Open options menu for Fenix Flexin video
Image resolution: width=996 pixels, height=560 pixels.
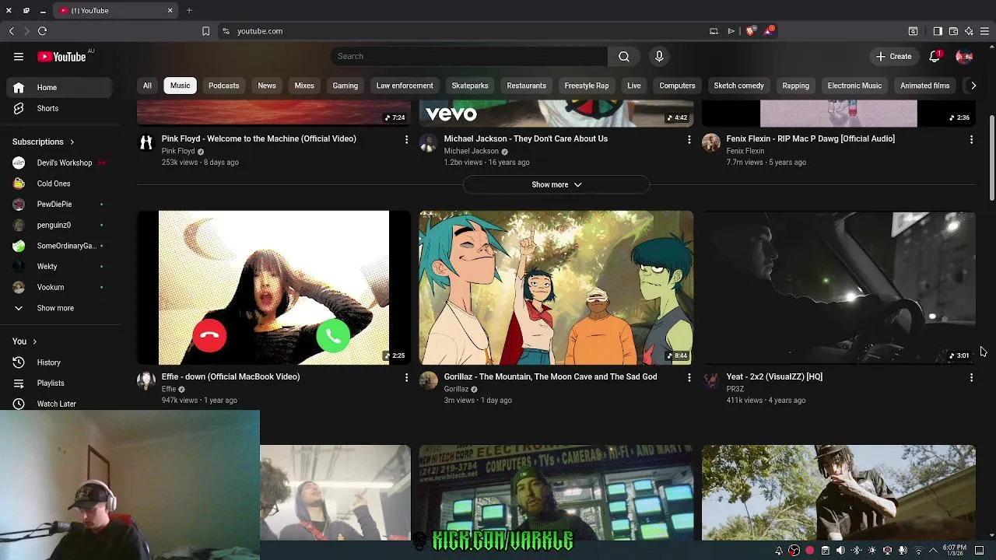[x=971, y=139]
